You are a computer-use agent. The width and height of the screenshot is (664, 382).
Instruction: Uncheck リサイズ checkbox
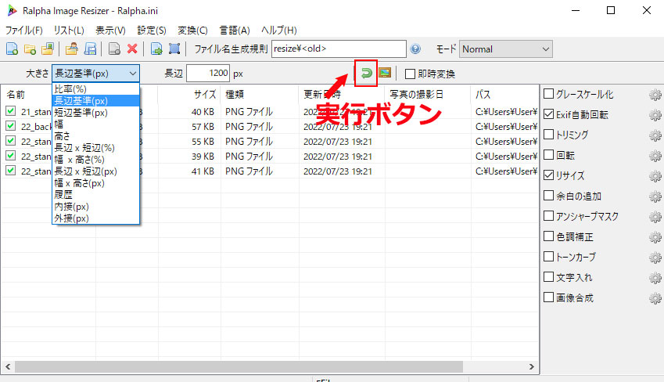coord(548,175)
